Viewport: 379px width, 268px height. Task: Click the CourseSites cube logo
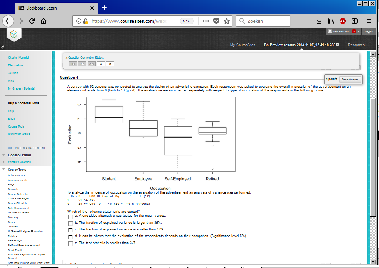[x=14, y=34]
